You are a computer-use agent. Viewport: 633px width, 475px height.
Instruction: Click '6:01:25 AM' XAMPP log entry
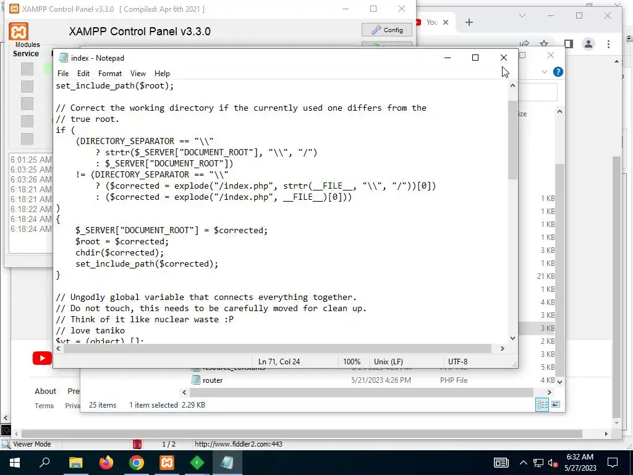31,160
